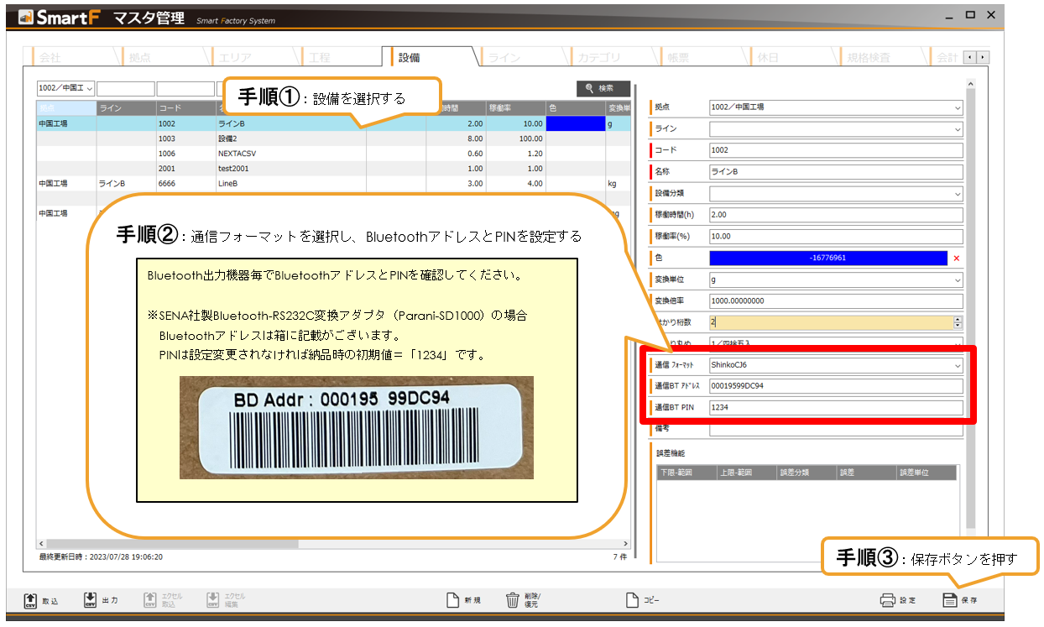This screenshot has width=1044, height=627.
Task: Click the コピー copy icon
Action: pos(633,599)
